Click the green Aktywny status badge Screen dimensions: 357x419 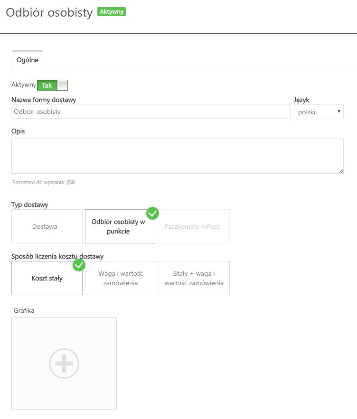coord(112,11)
